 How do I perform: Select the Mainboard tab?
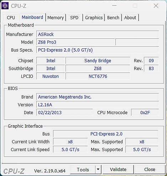pyautogui.click(x=32, y=17)
